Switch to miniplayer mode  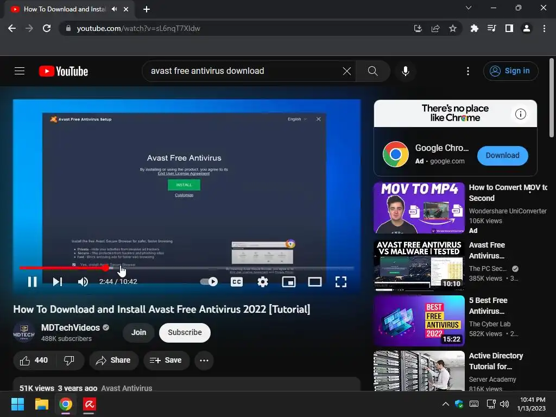pyautogui.click(x=289, y=282)
